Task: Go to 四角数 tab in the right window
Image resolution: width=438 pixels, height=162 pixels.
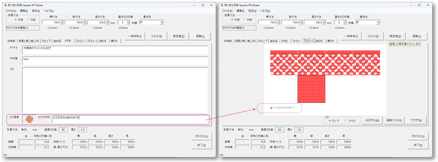Action: [x=228, y=41]
